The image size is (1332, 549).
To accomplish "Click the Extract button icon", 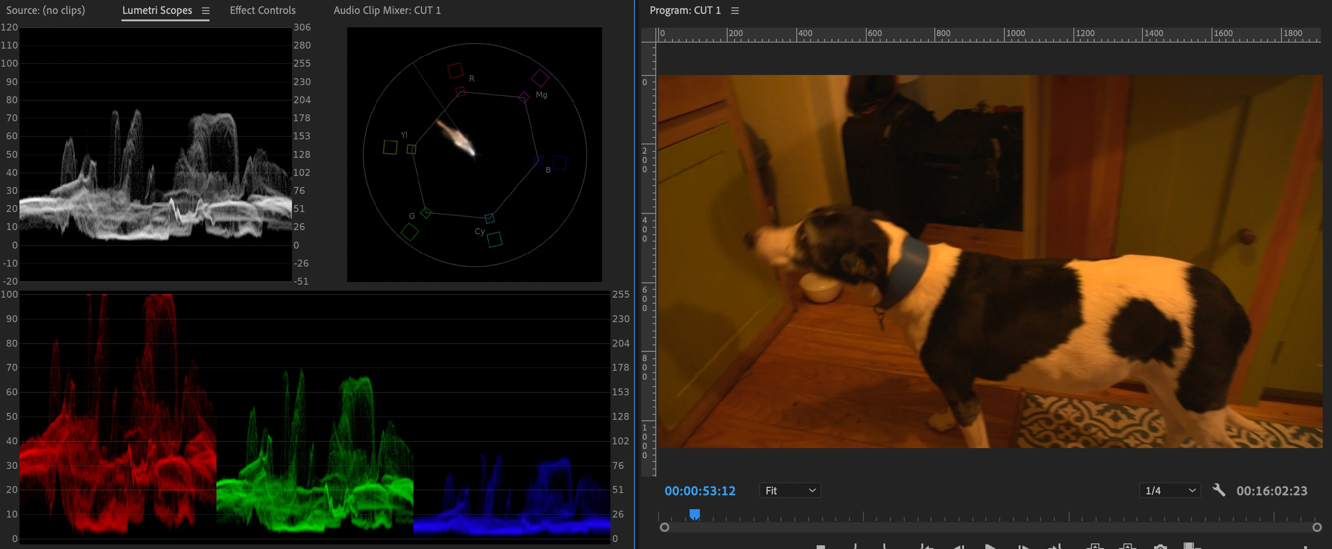I will [x=1127, y=546].
